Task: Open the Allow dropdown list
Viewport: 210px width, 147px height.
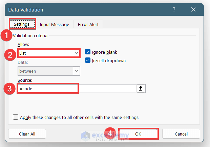Action: click(76, 53)
